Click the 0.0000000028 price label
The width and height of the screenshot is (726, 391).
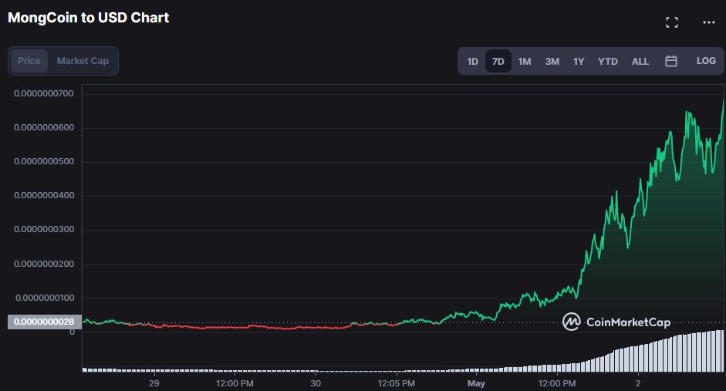coord(45,322)
